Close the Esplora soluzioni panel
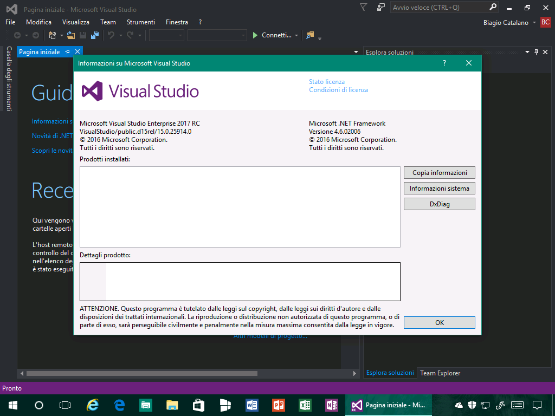This screenshot has height=416, width=555. point(545,52)
